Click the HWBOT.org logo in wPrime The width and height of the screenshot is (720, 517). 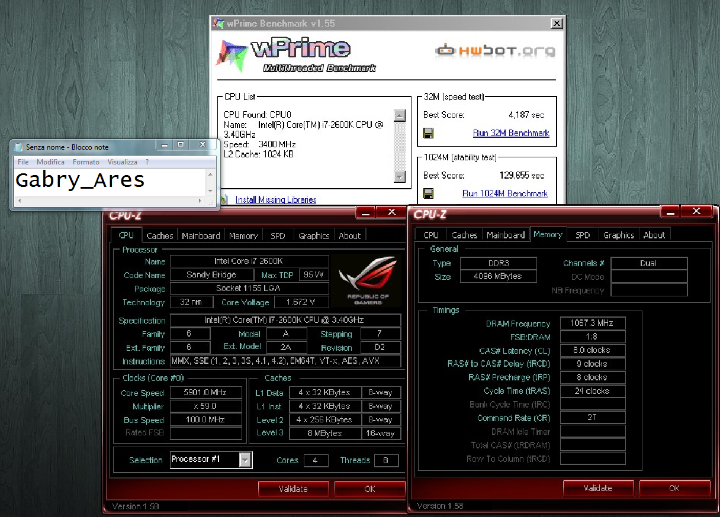[495, 50]
